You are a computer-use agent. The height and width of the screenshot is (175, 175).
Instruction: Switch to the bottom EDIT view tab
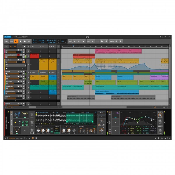pos(21,138)
